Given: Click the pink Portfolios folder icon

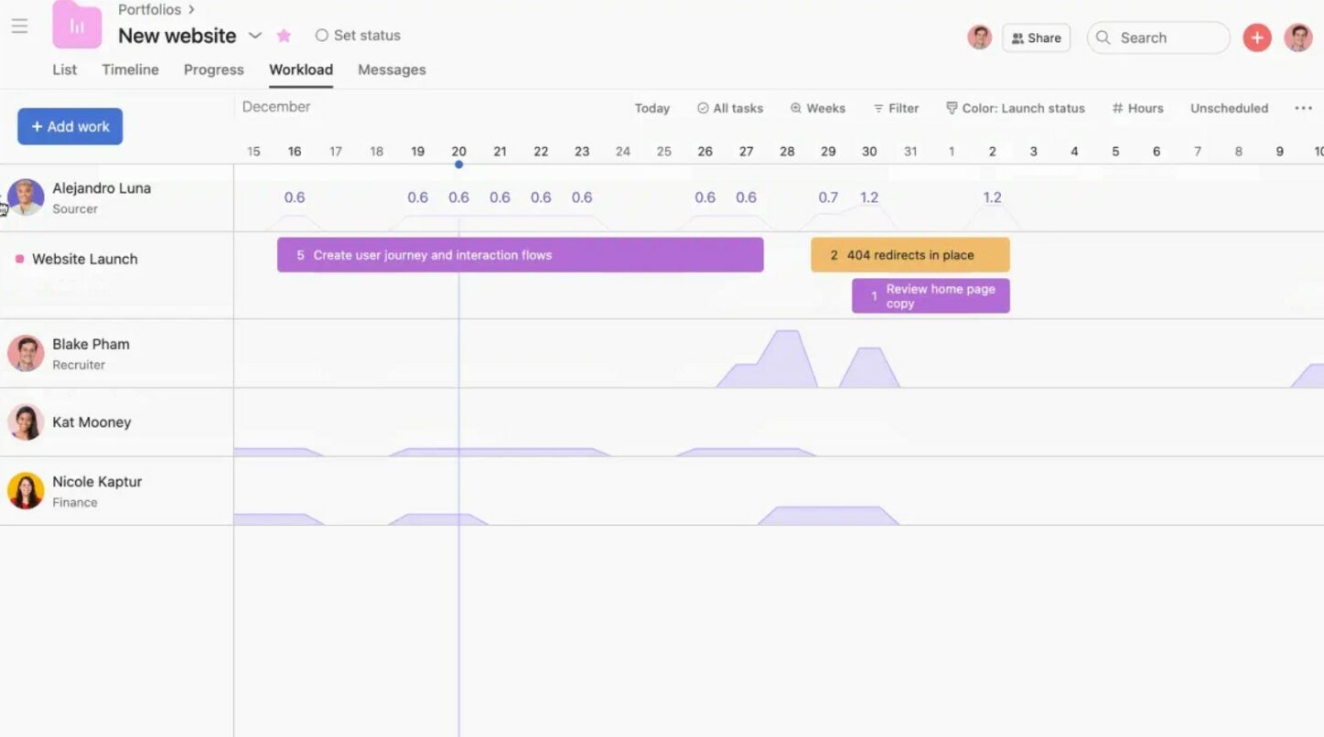Looking at the screenshot, I should [77, 26].
